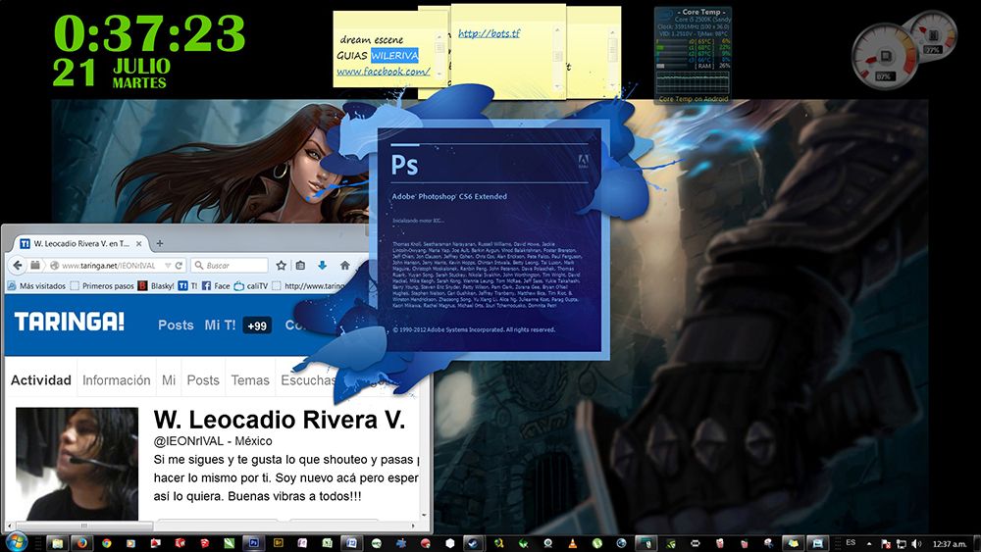
Task: Open network status tray icon
Action: click(x=901, y=544)
